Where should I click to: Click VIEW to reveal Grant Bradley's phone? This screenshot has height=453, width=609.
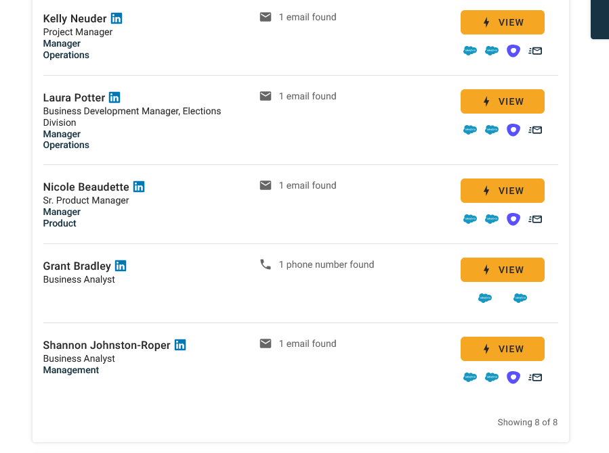(x=503, y=270)
